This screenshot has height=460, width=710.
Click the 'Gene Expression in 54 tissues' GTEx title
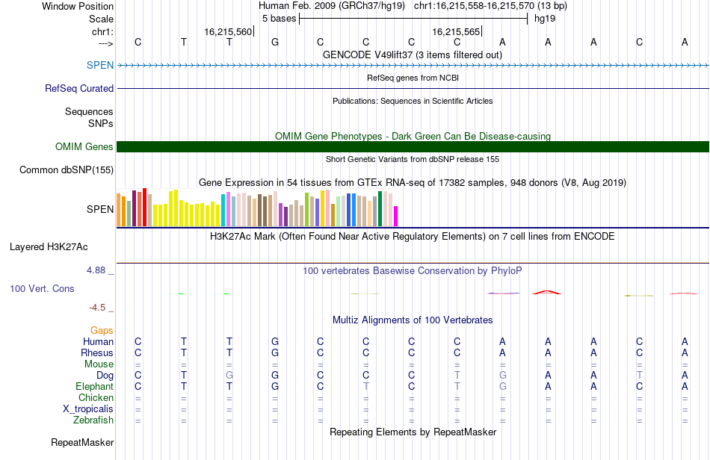tap(413, 182)
